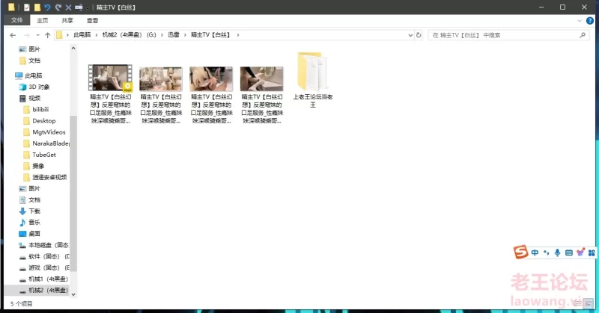Click the sidebar scrollbar down arrow

pyautogui.click(x=73, y=294)
